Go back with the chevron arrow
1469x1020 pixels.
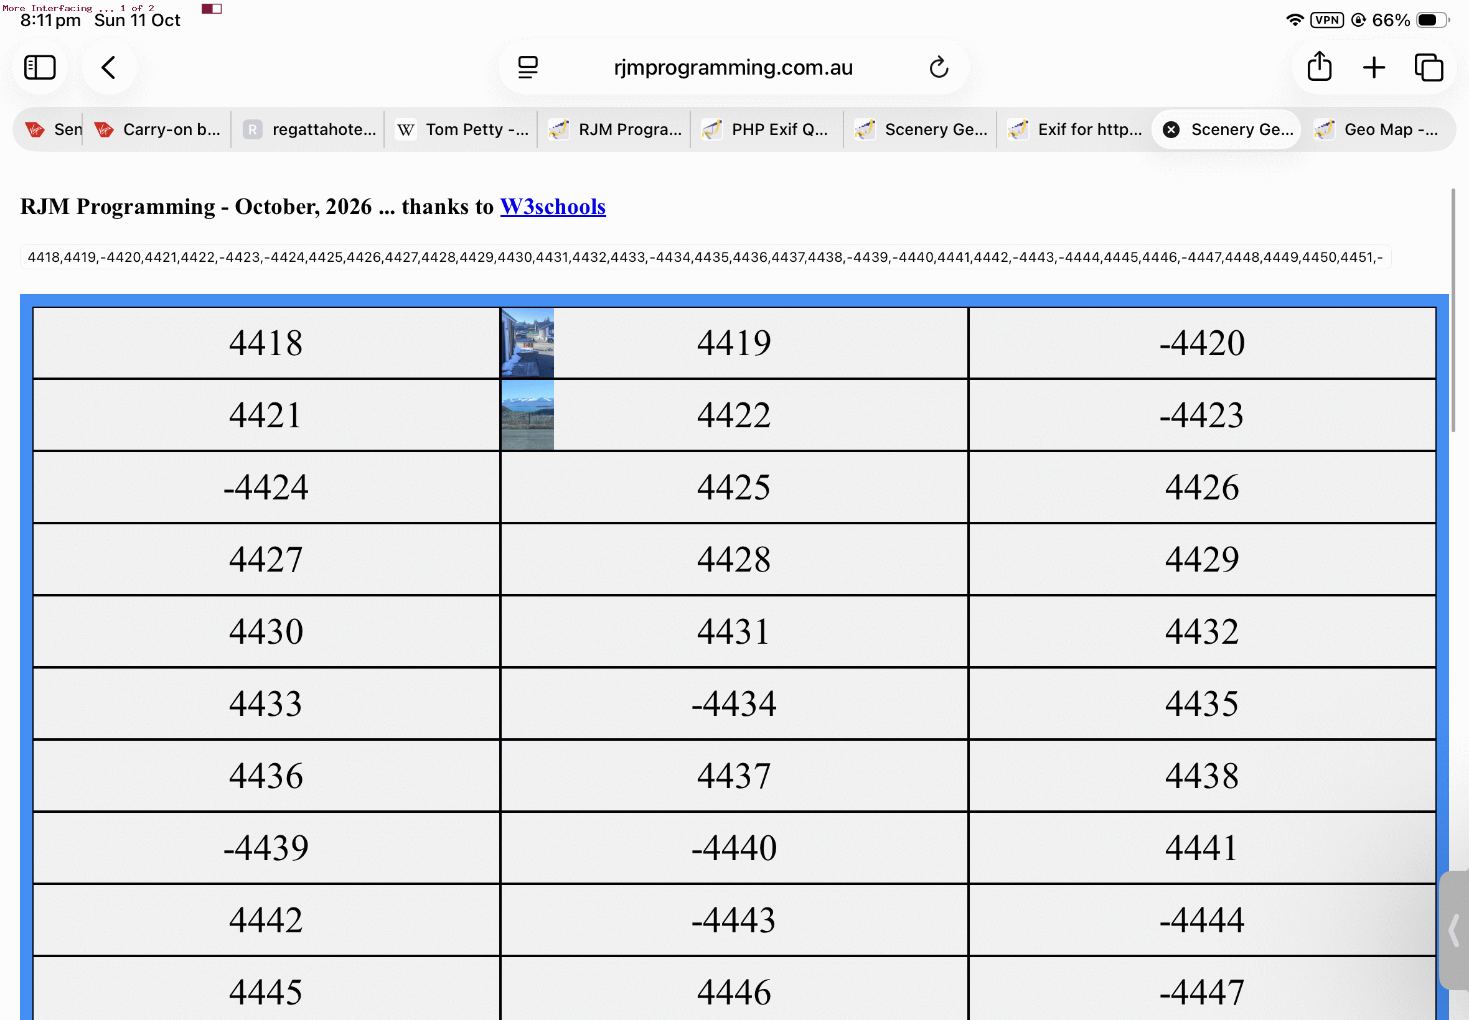(x=109, y=67)
